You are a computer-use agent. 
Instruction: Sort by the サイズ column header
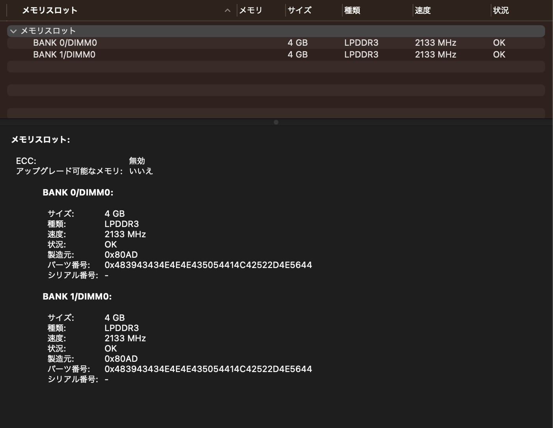(x=300, y=11)
